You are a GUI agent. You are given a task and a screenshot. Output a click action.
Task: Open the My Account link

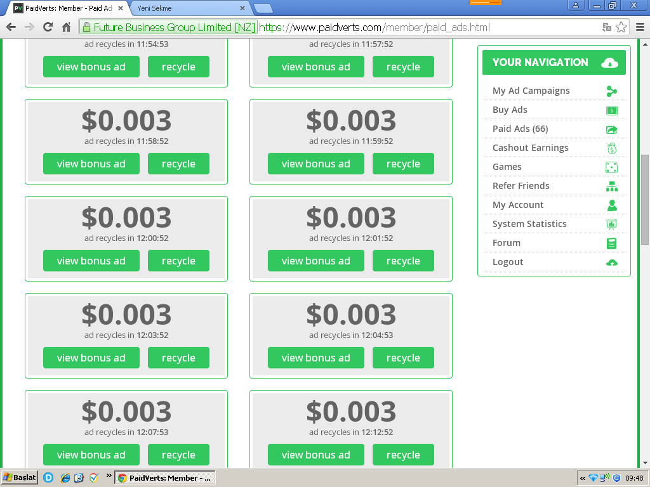518,205
